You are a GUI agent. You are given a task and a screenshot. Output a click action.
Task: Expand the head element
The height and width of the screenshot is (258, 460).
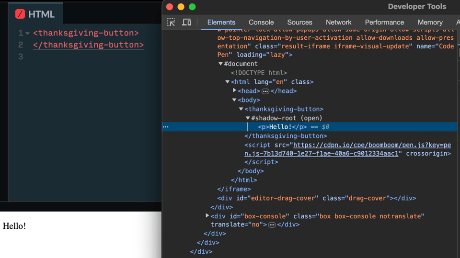[234, 90]
